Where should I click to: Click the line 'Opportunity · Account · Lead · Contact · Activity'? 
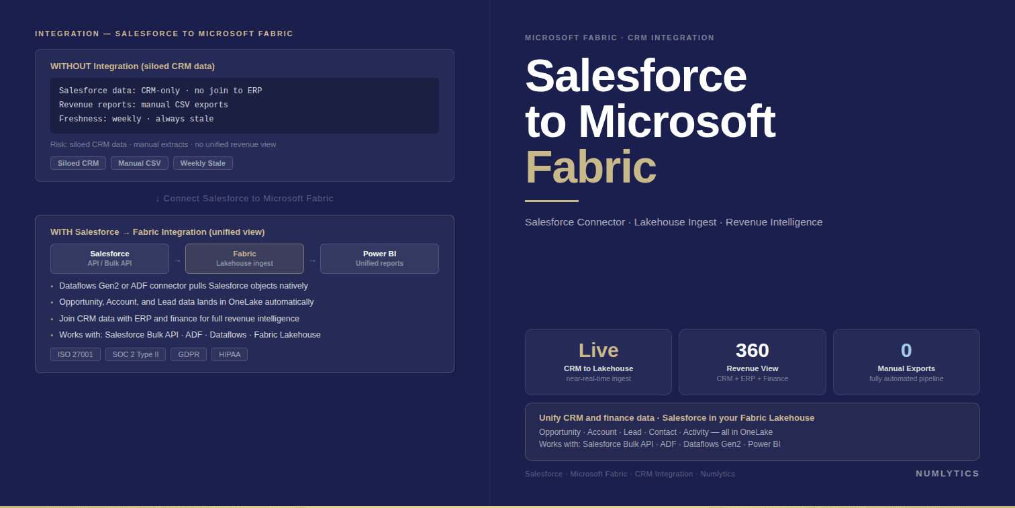tap(656, 432)
